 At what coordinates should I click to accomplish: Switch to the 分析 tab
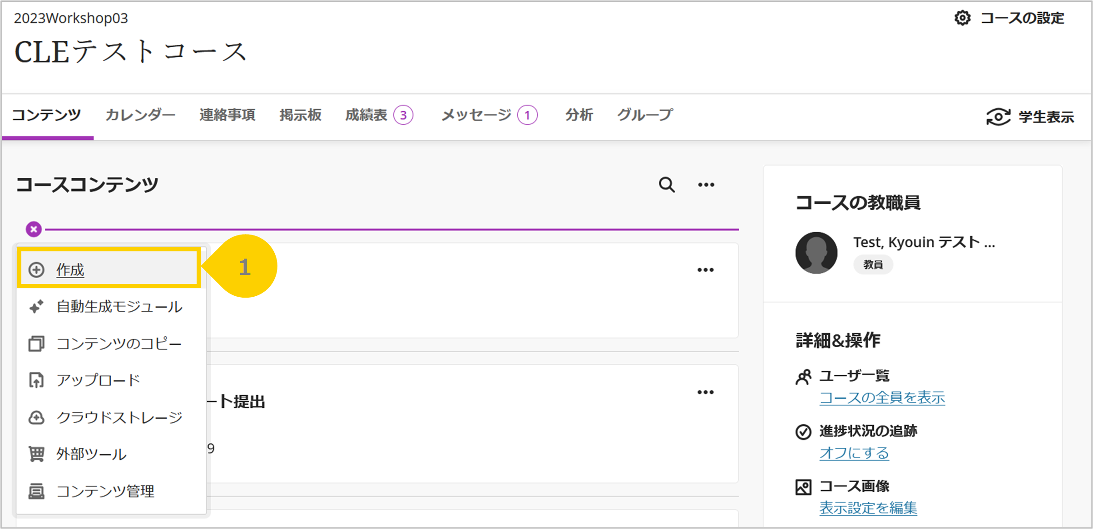[x=579, y=115]
